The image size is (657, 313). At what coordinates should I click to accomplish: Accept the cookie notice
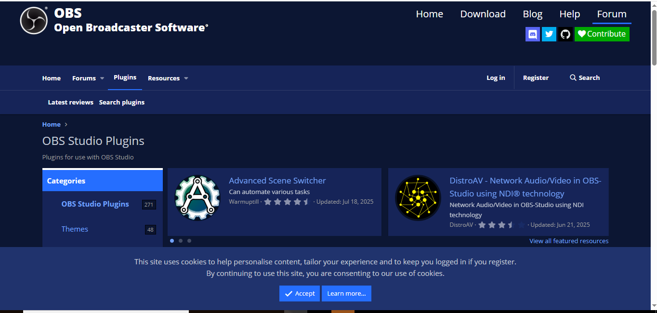pyautogui.click(x=300, y=294)
